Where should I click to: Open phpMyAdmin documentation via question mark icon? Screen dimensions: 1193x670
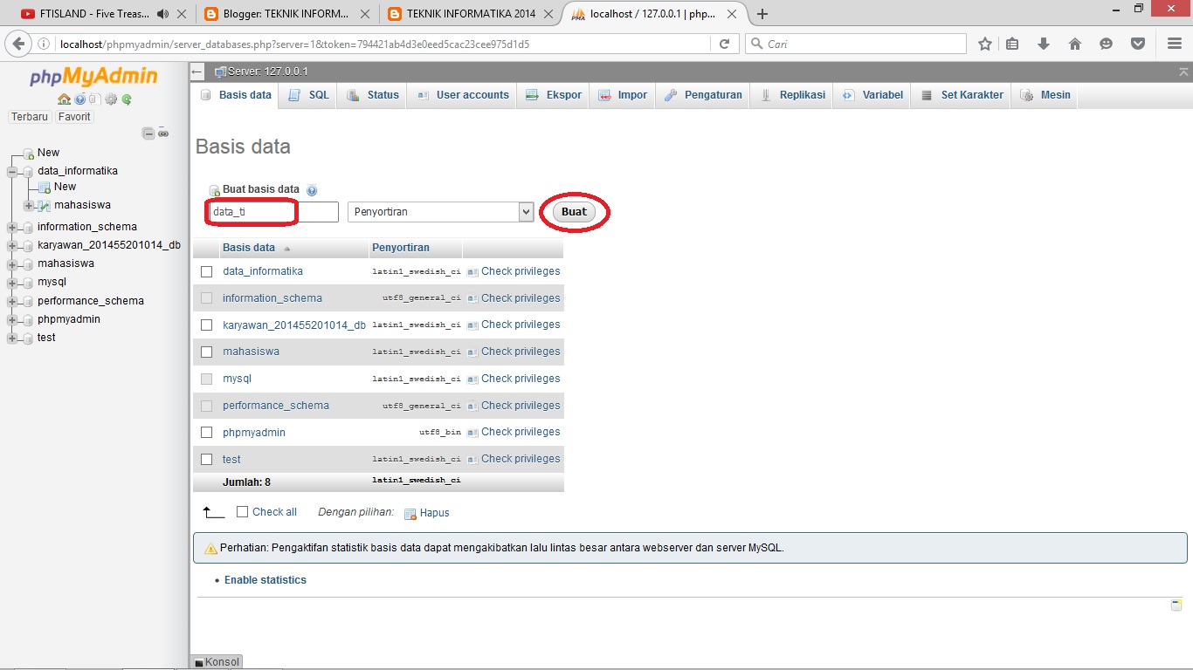point(79,99)
